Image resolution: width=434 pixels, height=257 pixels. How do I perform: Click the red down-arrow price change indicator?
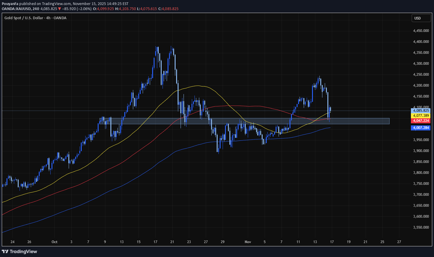60,9
